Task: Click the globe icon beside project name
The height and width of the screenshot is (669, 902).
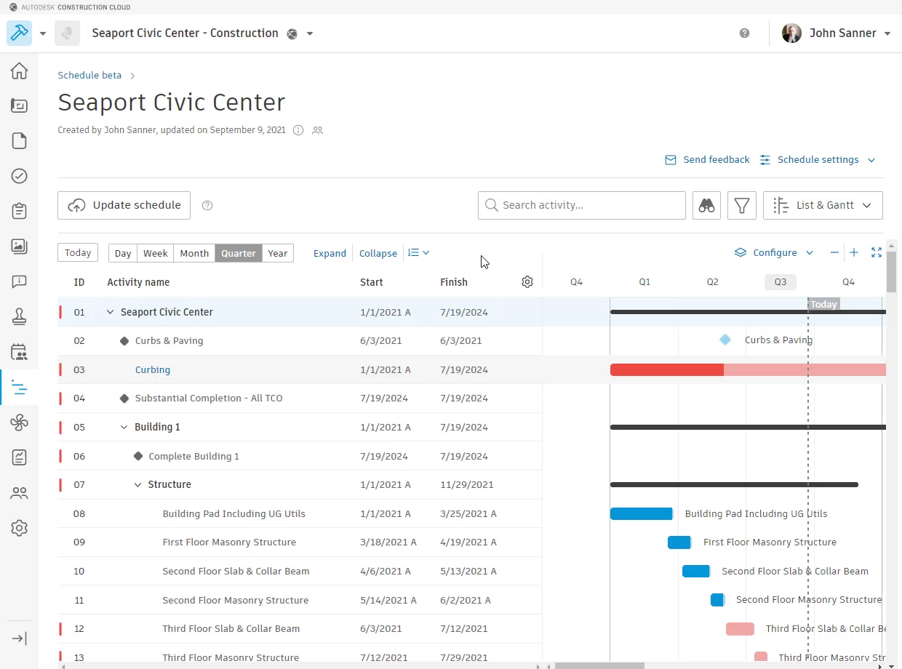Action: [292, 33]
